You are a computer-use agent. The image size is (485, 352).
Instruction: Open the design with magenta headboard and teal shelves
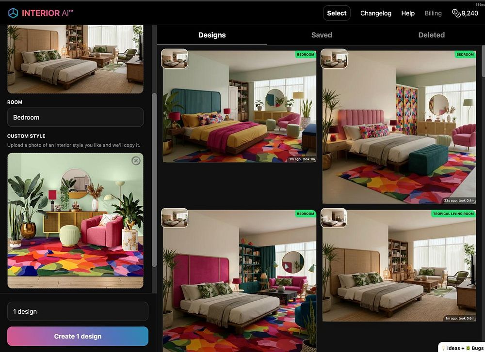(240, 281)
